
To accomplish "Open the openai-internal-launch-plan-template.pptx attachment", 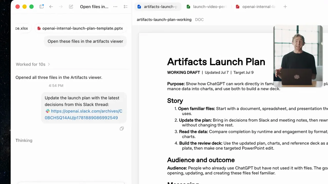I will [x=80, y=28].
